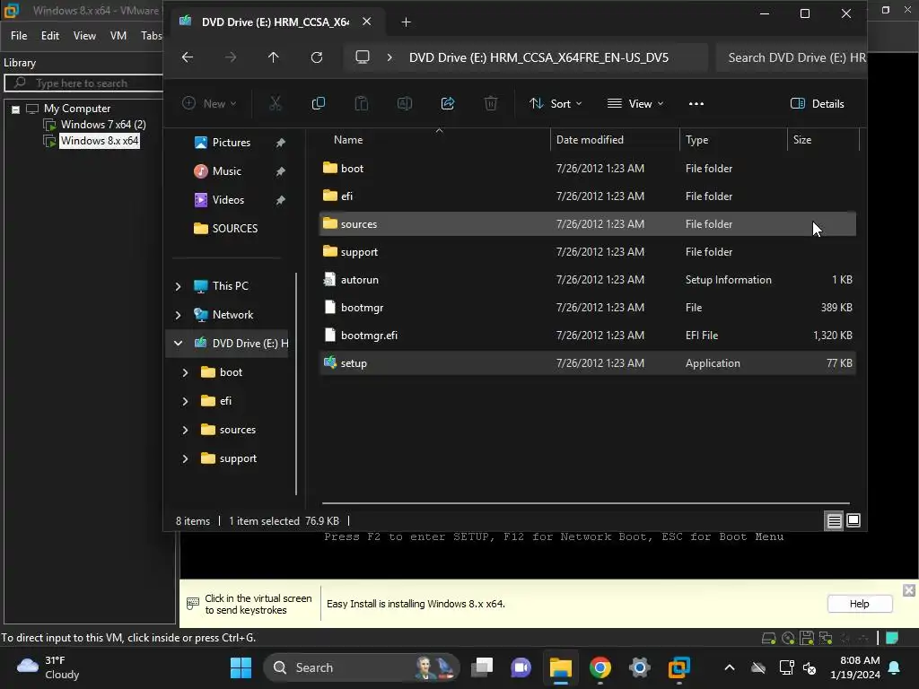Open File Explorer from taskbar

pyautogui.click(x=560, y=667)
